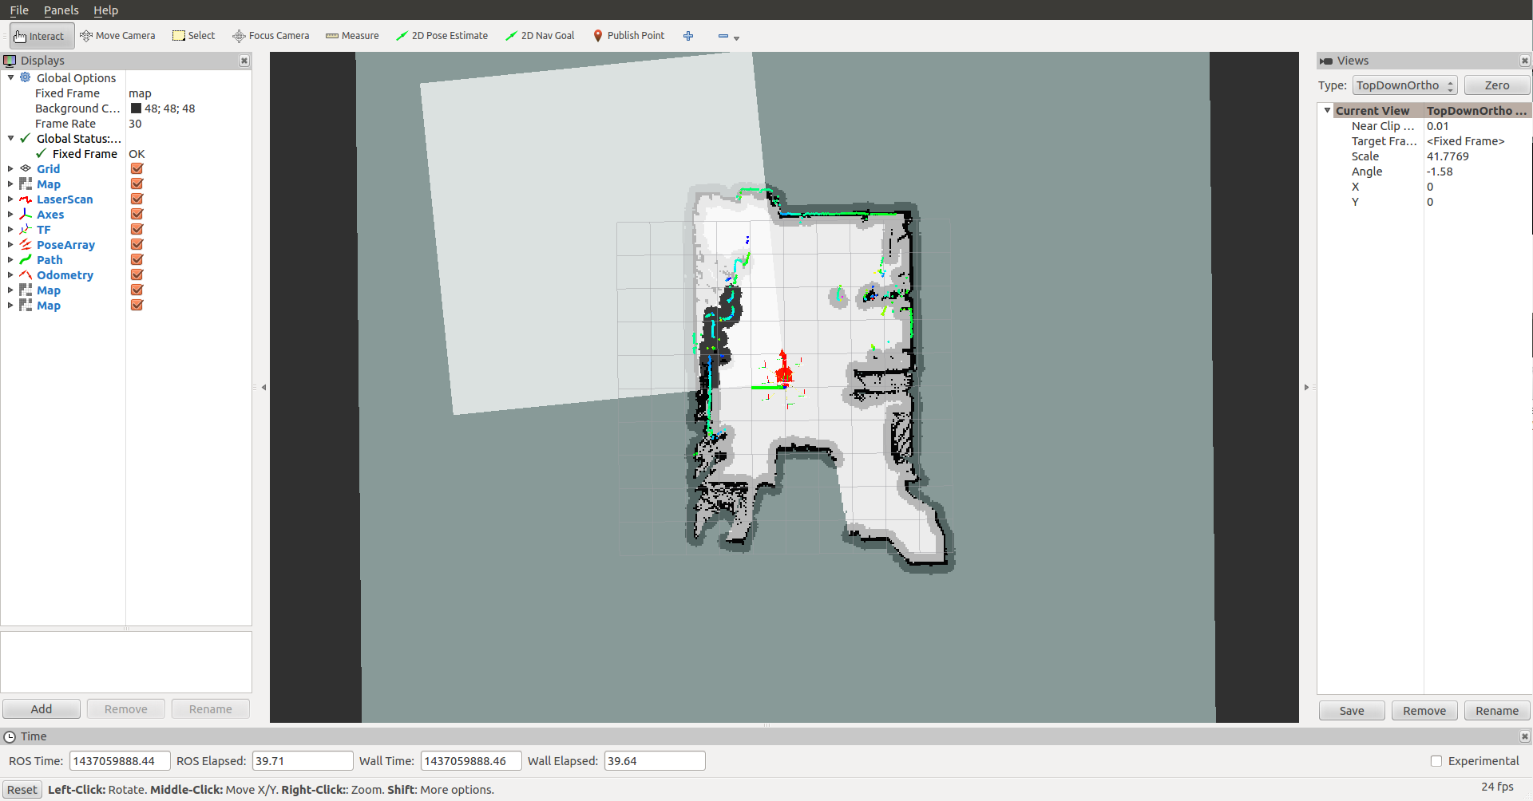Image resolution: width=1533 pixels, height=801 pixels.
Task: Open the view Type dropdown
Action: coord(1405,85)
